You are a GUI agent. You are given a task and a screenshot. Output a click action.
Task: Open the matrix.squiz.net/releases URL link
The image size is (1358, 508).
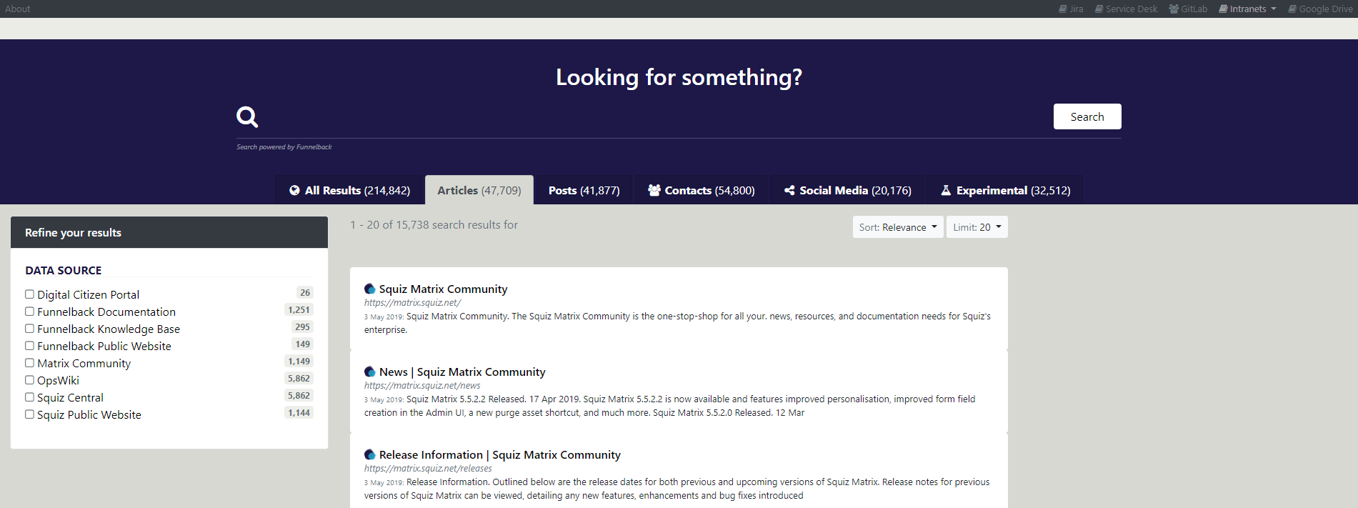tap(428, 469)
